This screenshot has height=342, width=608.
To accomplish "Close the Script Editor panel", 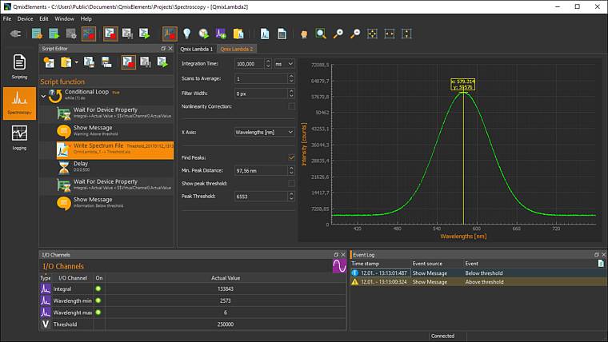I will (170, 49).
